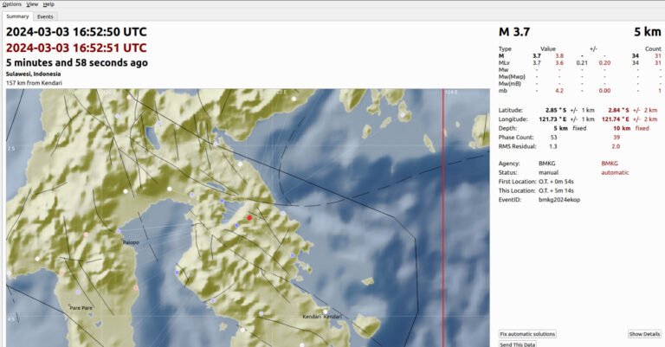
Task: Open the View menu
Action: coord(32,4)
